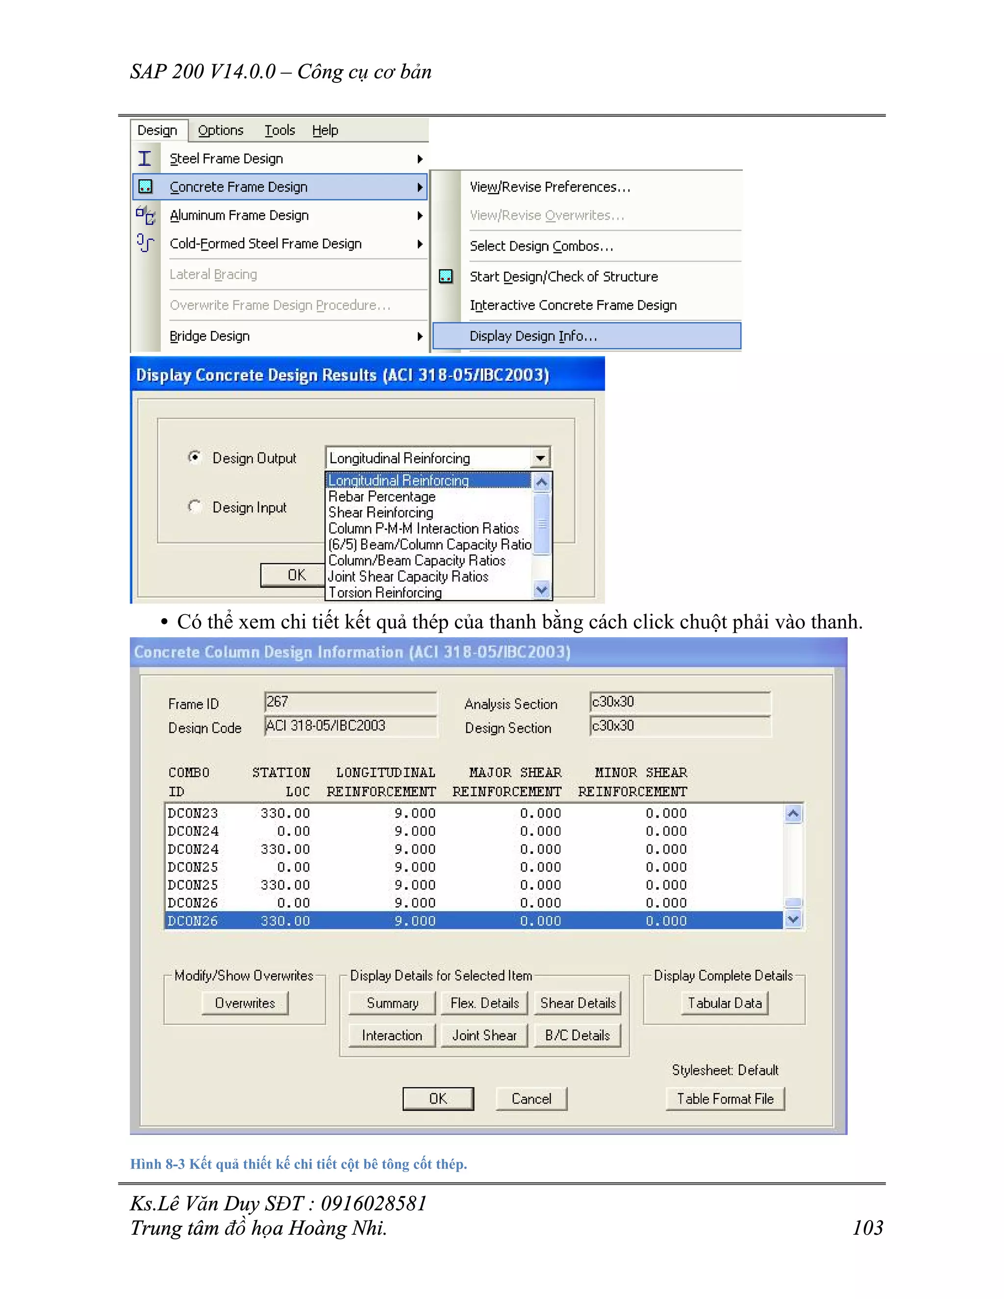
Task: Select the DCON23 330.00 row
Action: pyautogui.click(x=474, y=813)
